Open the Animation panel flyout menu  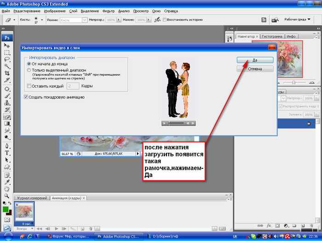point(230,199)
